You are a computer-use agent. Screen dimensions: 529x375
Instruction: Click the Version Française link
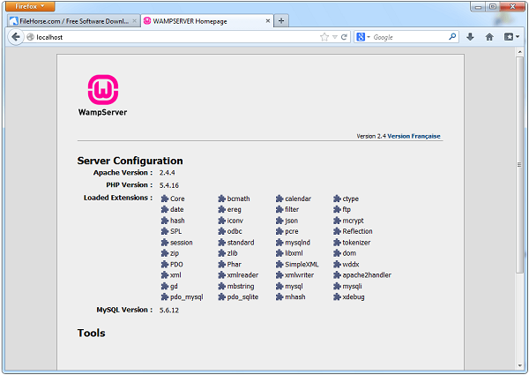pos(414,136)
